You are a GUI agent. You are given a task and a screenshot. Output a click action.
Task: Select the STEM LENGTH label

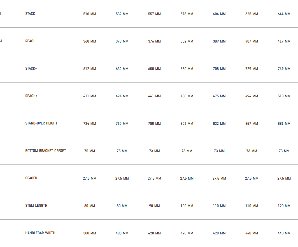tap(36, 206)
